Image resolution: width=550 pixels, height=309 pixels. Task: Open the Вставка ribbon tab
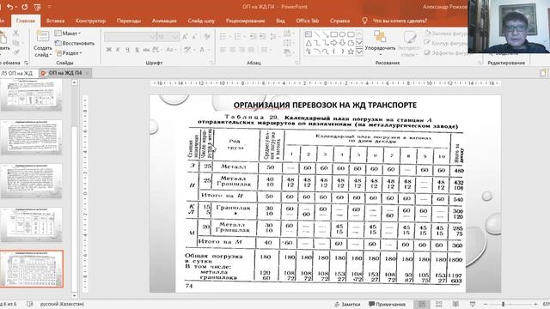[x=55, y=21]
